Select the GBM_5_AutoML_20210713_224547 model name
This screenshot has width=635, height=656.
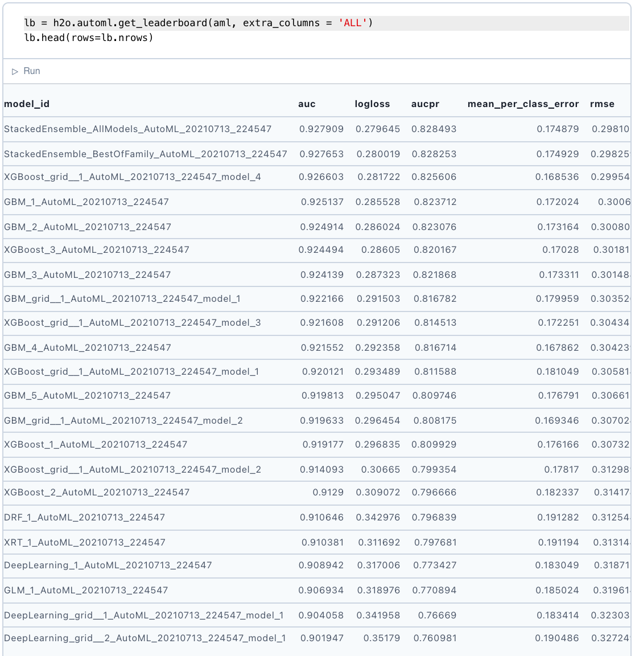tap(88, 395)
